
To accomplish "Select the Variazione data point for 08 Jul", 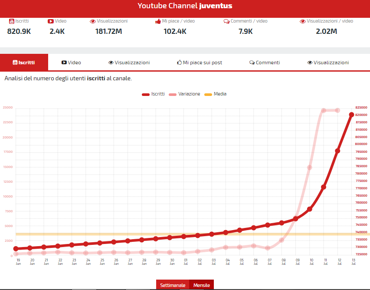I will click(282, 240).
